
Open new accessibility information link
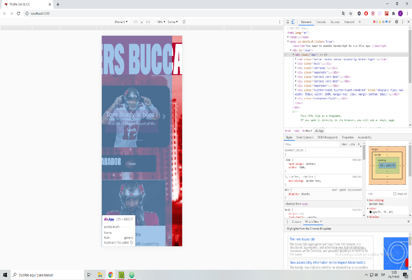point(327,262)
